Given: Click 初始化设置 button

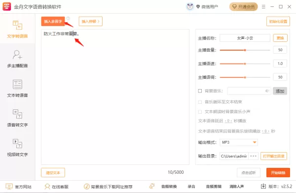Looking at the screenshot, I should 278,21.
